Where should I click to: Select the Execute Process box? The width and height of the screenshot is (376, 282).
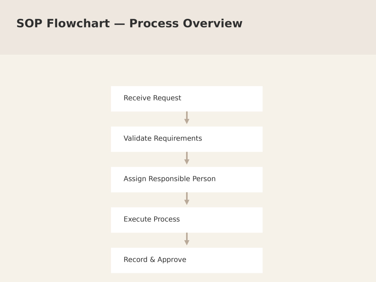click(x=186, y=220)
